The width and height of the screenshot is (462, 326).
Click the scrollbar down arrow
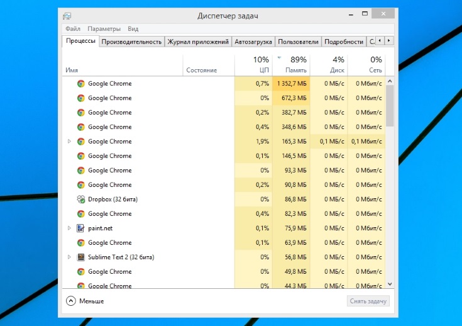click(x=390, y=284)
